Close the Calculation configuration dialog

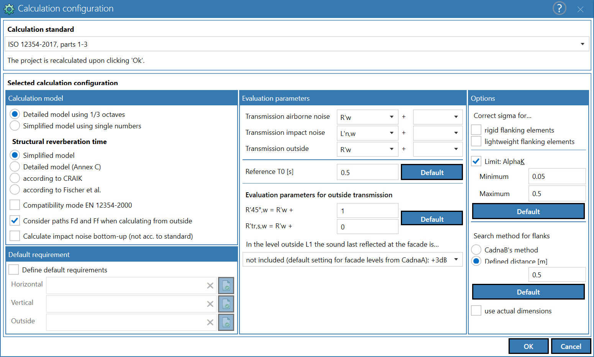click(x=580, y=9)
